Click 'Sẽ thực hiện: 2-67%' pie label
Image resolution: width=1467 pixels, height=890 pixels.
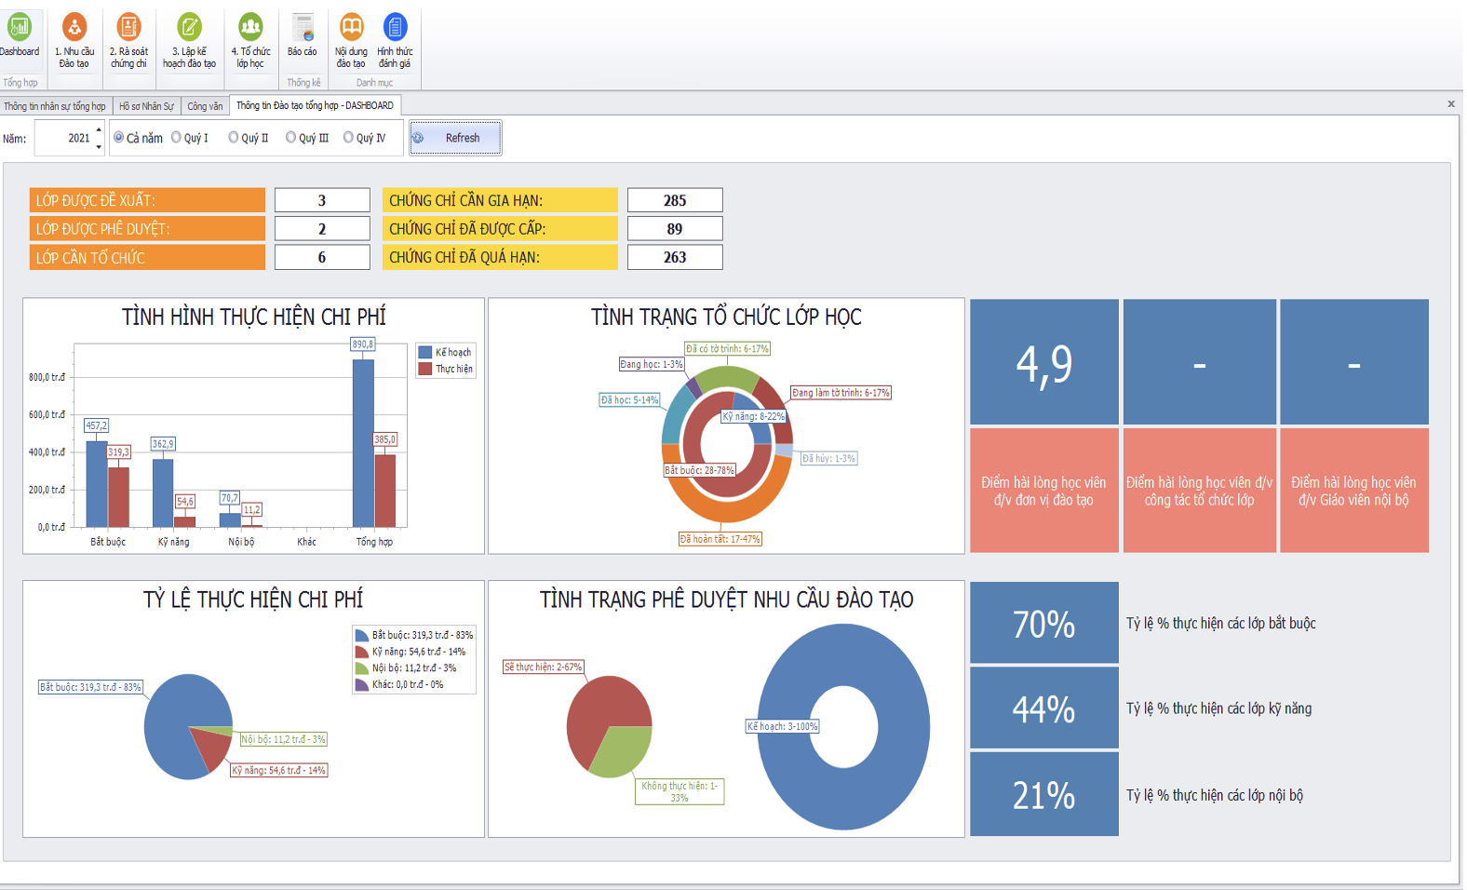[544, 667]
